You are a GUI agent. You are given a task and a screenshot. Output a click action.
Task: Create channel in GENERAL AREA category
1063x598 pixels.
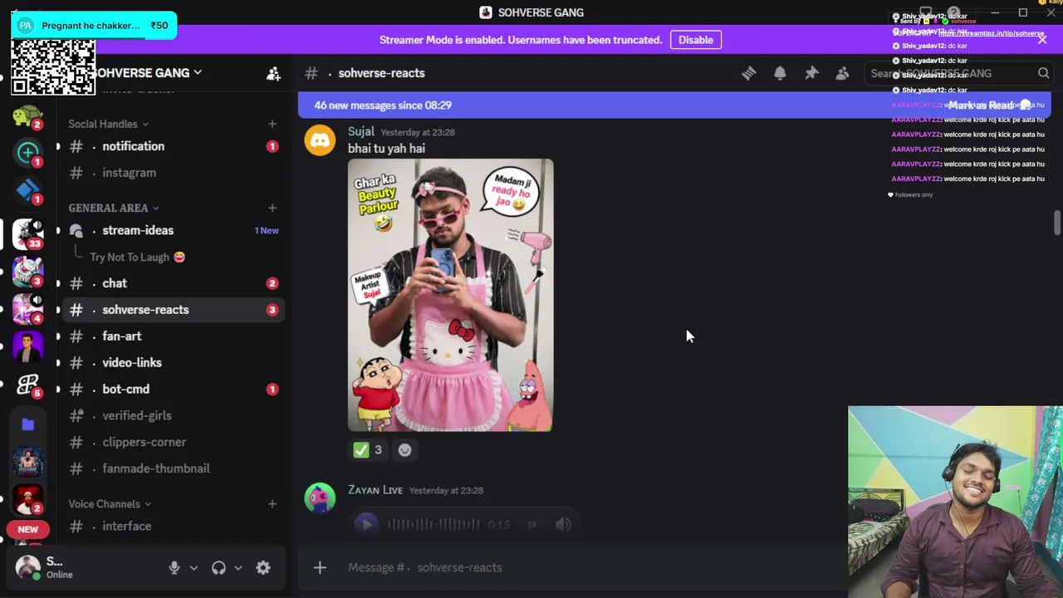(x=272, y=208)
